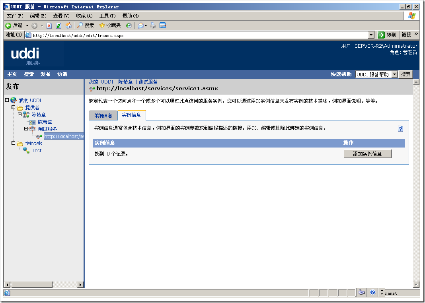Click the Print icon
This screenshot has height=303, width=425.
pos(153,26)
